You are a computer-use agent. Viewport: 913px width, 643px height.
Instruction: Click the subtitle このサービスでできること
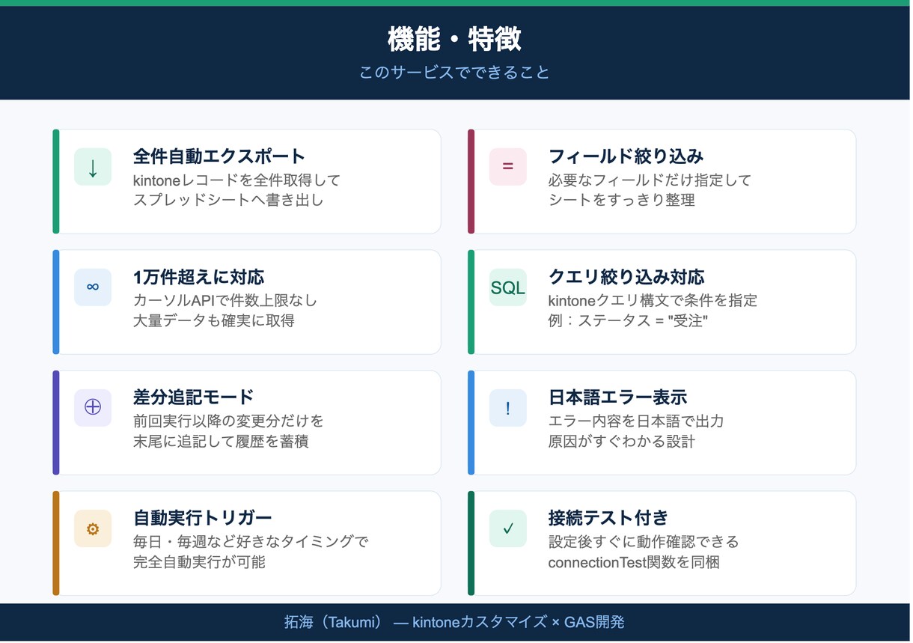(x=455, y=73)
